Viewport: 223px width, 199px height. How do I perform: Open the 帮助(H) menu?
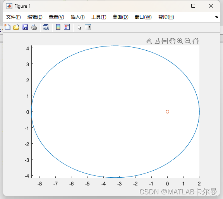click(x=166, y=17)
